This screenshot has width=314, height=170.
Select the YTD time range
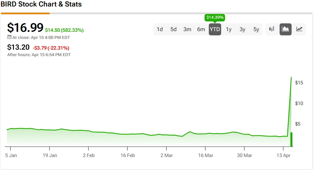215,30
